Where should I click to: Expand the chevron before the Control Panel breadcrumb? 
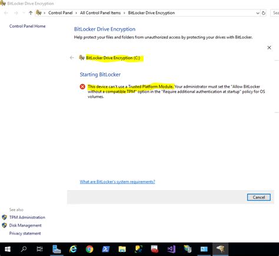point(45,13)
